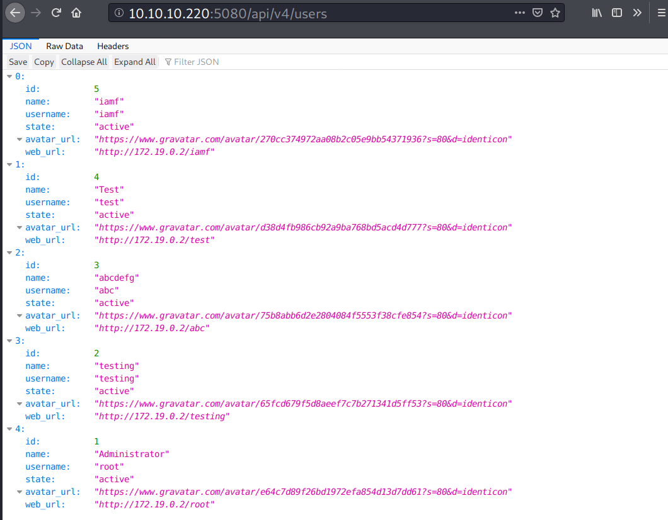
Task: Collapse the JSON entry 0 node
Action: tap(9, 76)
